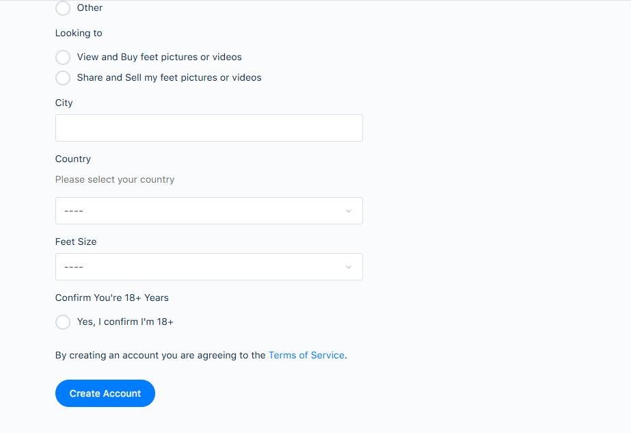Enable the 18+ age confirmation
Image resolution: width=631 pixels, height=433 pixels.
pos(62,322)
